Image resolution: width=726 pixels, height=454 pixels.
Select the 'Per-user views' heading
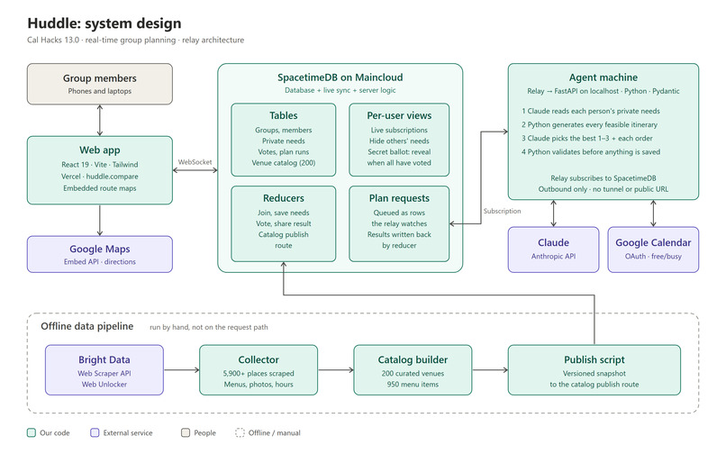(399, 115)
